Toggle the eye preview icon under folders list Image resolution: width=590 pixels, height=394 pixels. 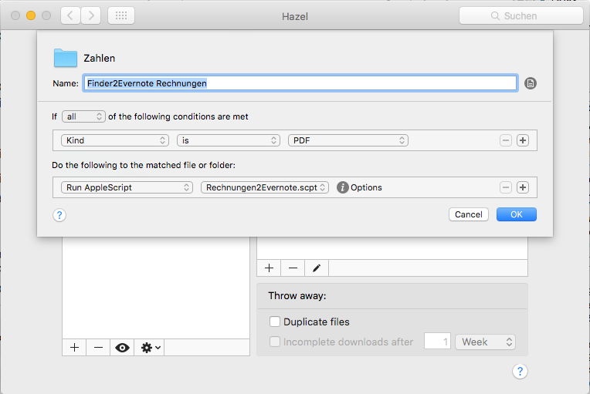tap(122, 348)
